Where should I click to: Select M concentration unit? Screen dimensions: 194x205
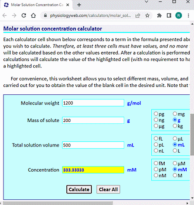pos(175,176)
